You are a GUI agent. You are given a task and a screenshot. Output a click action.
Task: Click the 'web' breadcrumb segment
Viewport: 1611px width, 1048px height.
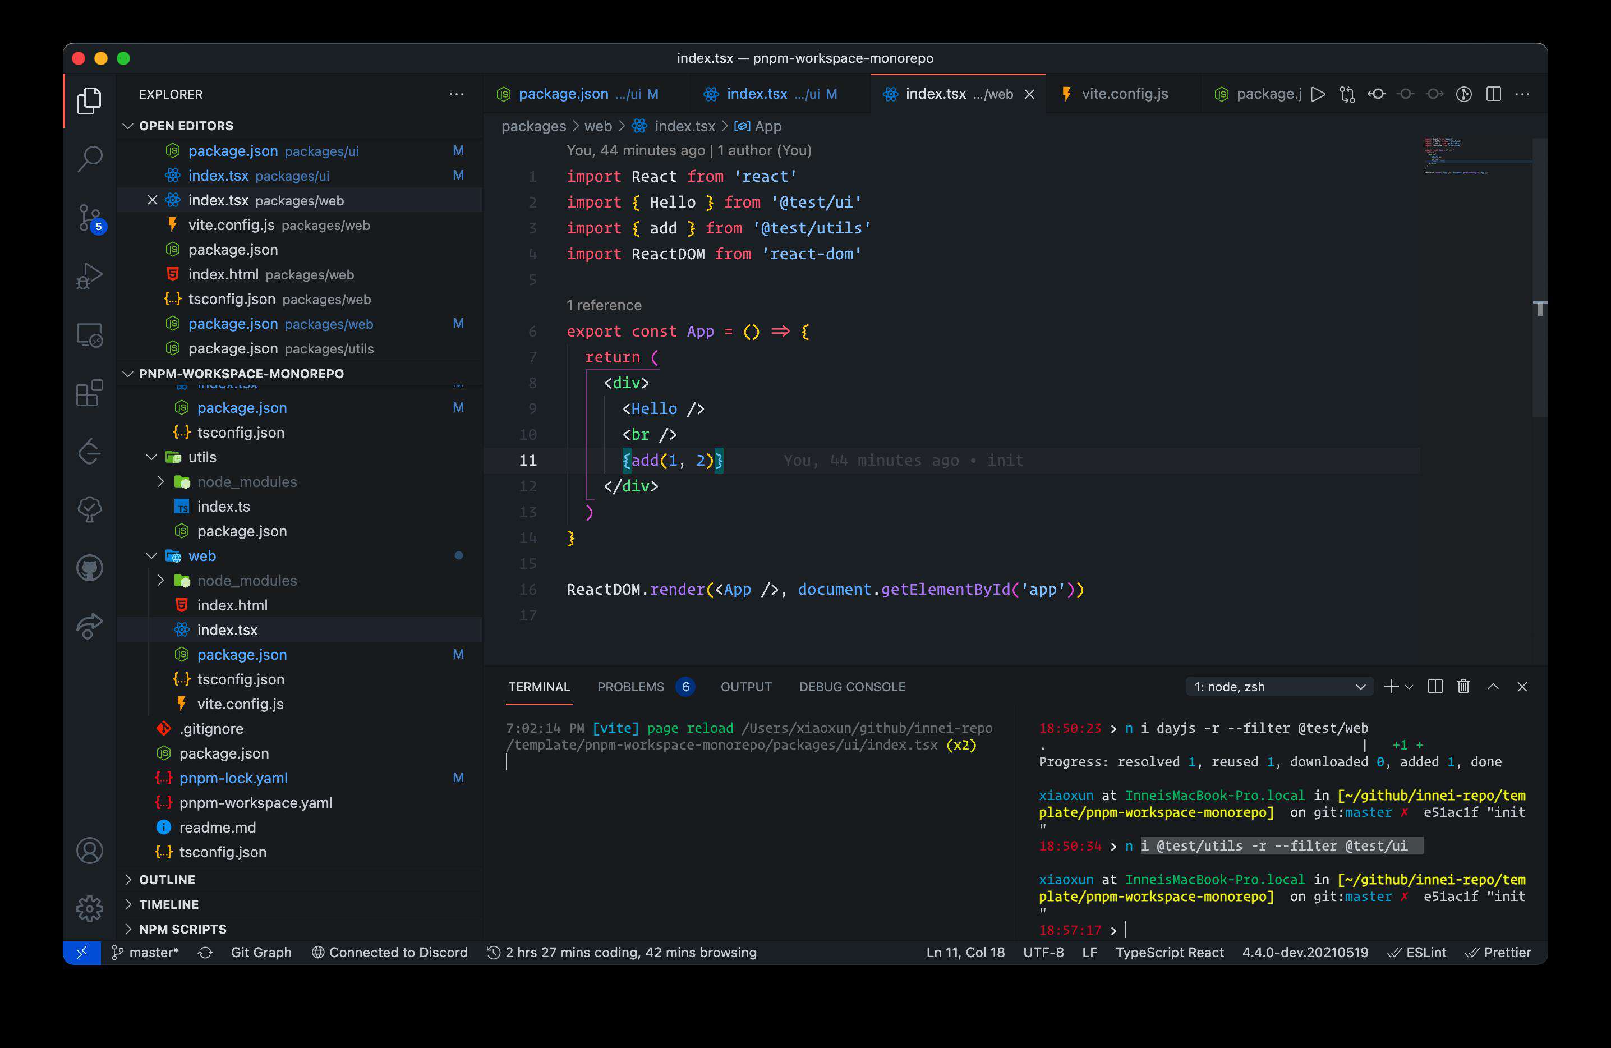tap(598, 126)
